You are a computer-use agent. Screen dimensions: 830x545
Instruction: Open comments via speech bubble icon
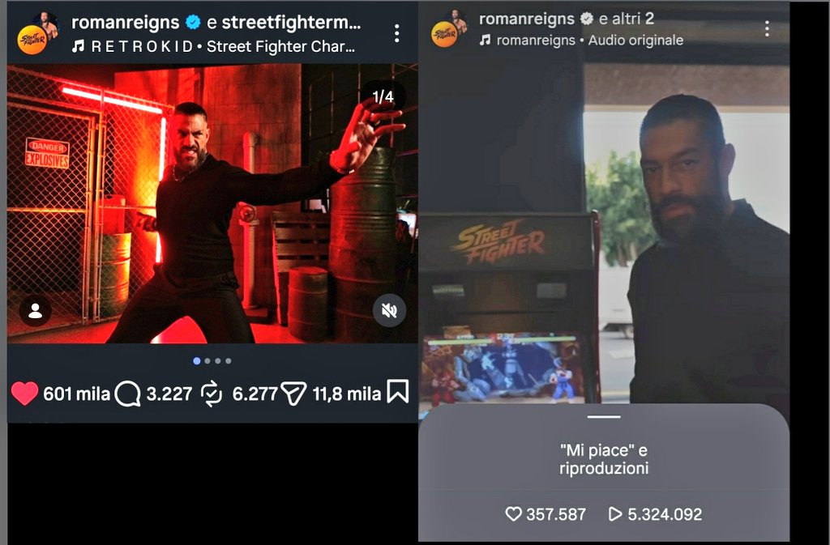(127, 394)
